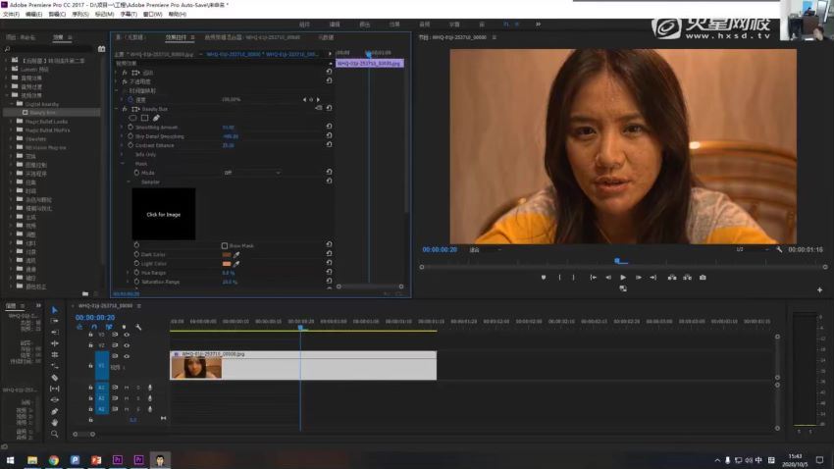
Task: Solo audio track A2
Action: click(138, 398)
